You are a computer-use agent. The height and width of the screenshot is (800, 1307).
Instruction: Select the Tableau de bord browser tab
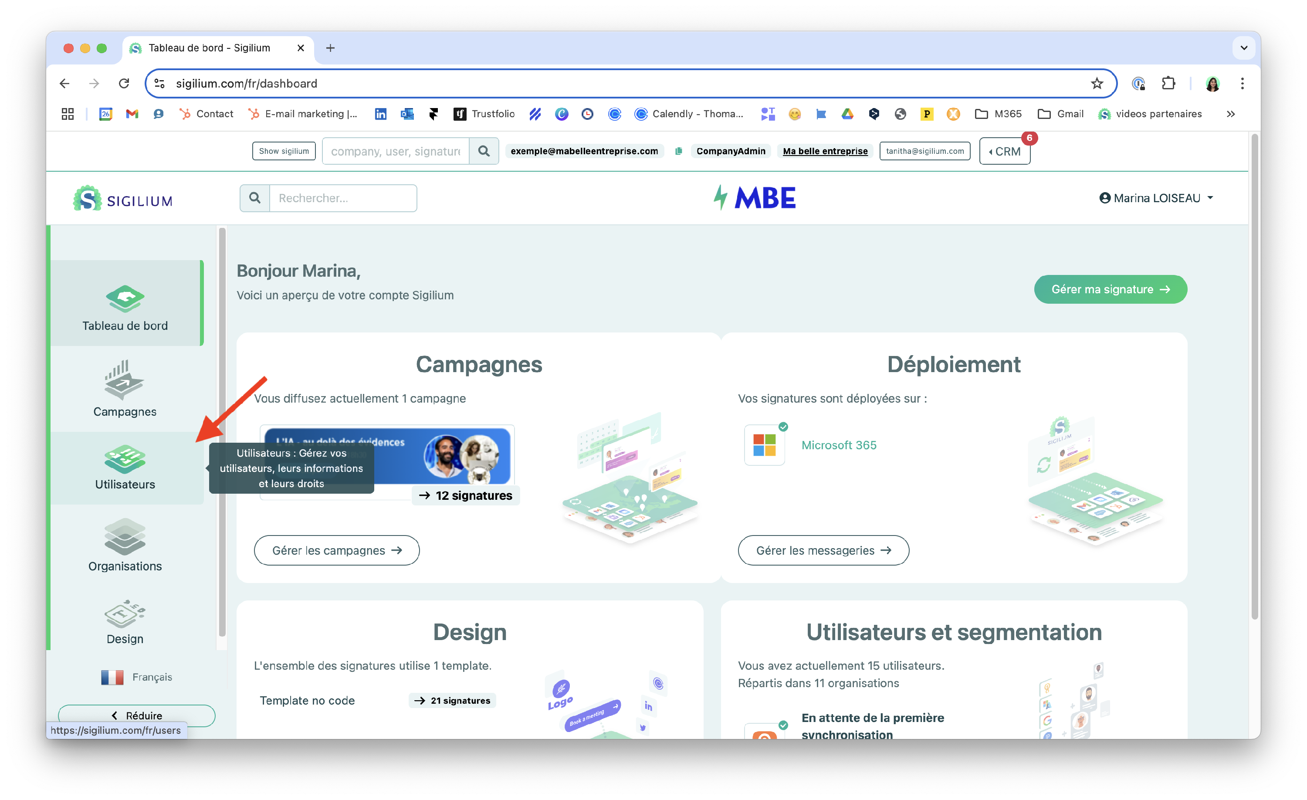click(x=210, y=48)
